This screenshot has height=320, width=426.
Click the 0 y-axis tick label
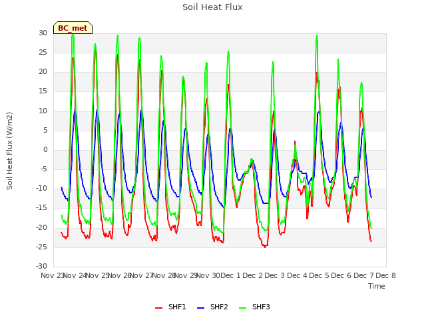click(45, 150)
